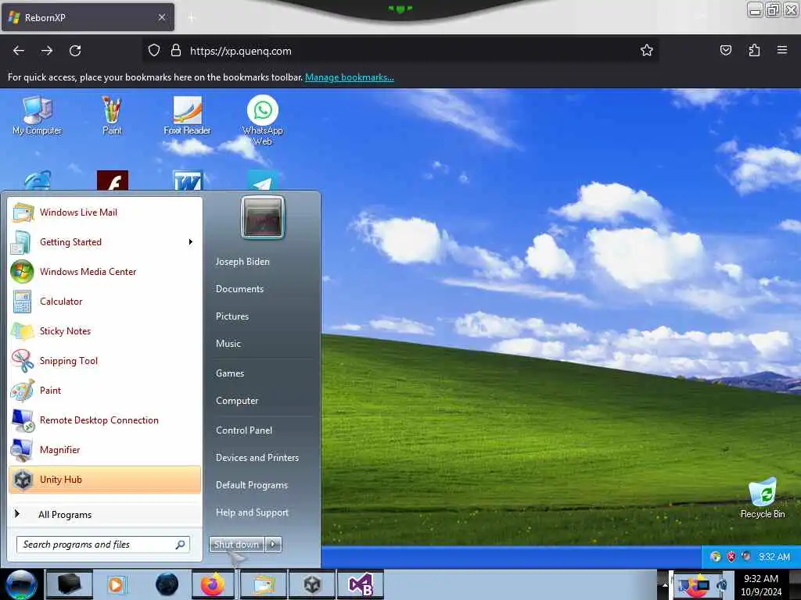Open the black folder taskbar icon
Screen dimensions: 801x600
70,584
